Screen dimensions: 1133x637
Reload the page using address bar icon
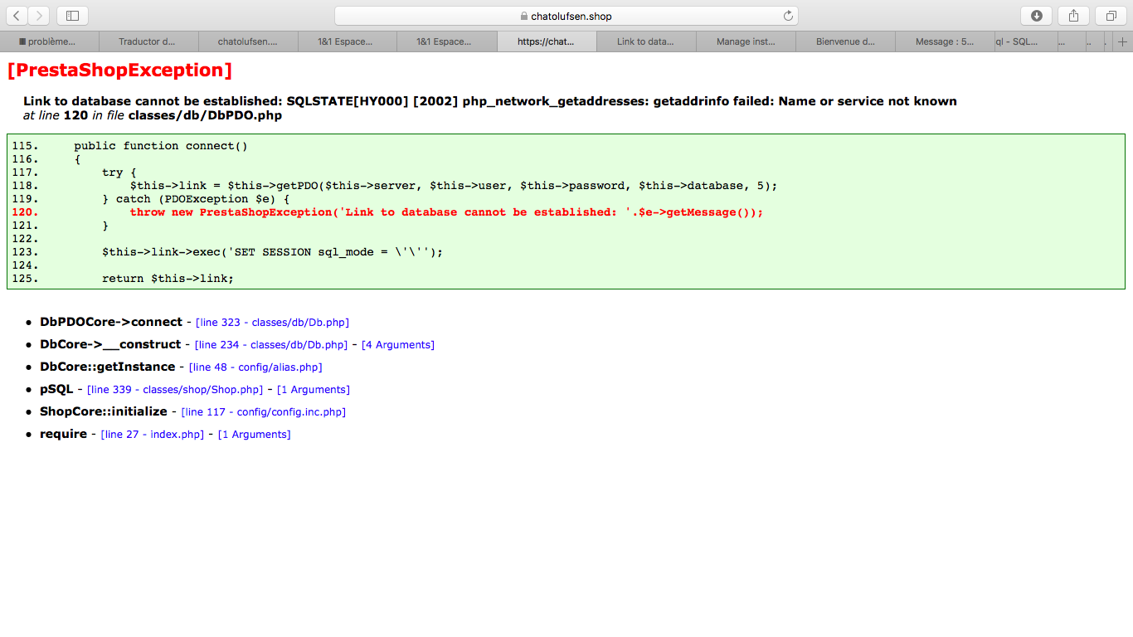788,16
